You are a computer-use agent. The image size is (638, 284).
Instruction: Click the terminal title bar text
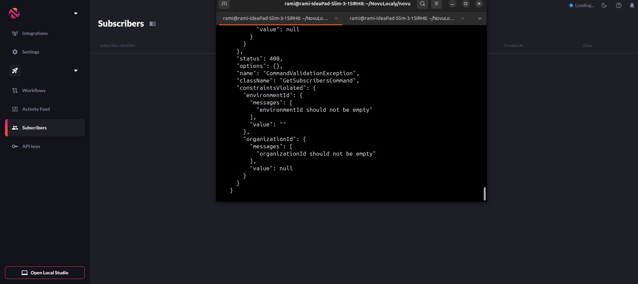(x=347, y=4)
